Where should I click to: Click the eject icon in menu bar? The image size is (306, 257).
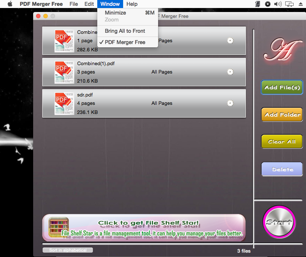click(301, 4)
